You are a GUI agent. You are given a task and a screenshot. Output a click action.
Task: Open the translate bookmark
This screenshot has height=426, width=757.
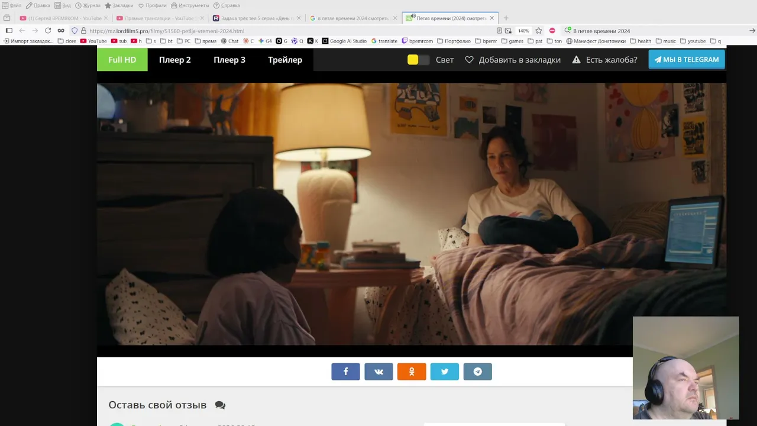coord(384,41)
